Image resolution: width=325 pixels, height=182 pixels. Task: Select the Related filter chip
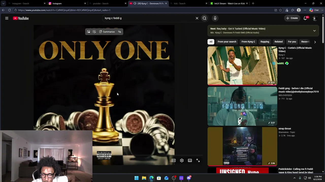(x=279, y=42)
